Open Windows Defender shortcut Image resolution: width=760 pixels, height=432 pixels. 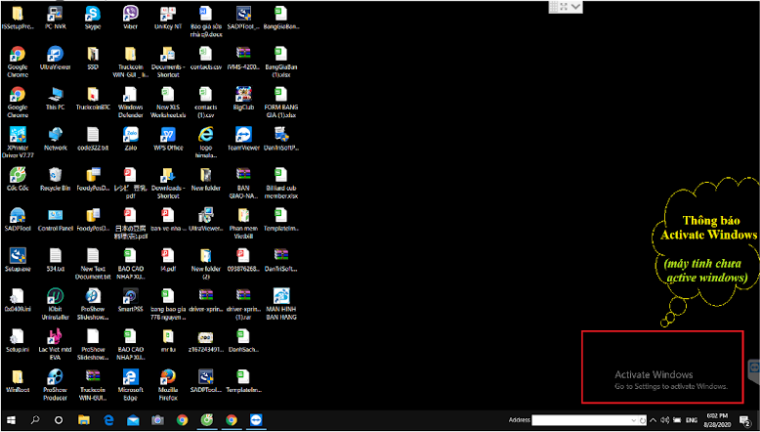(x=130, y=103)
